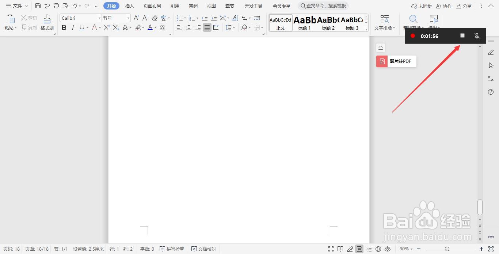Expand the styles gallery
Image resolution: width=499 pixels, height=254 pixels.
point(366,29)
